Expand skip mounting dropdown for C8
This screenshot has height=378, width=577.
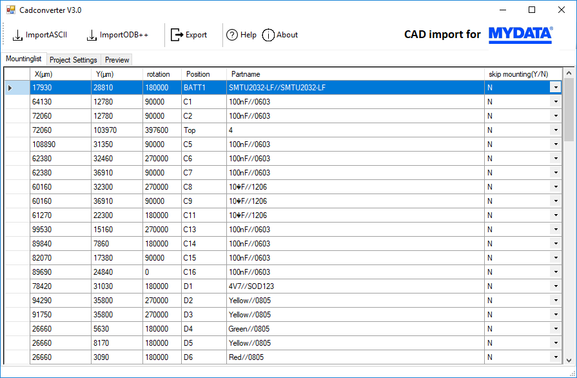[x=555, y=187]
